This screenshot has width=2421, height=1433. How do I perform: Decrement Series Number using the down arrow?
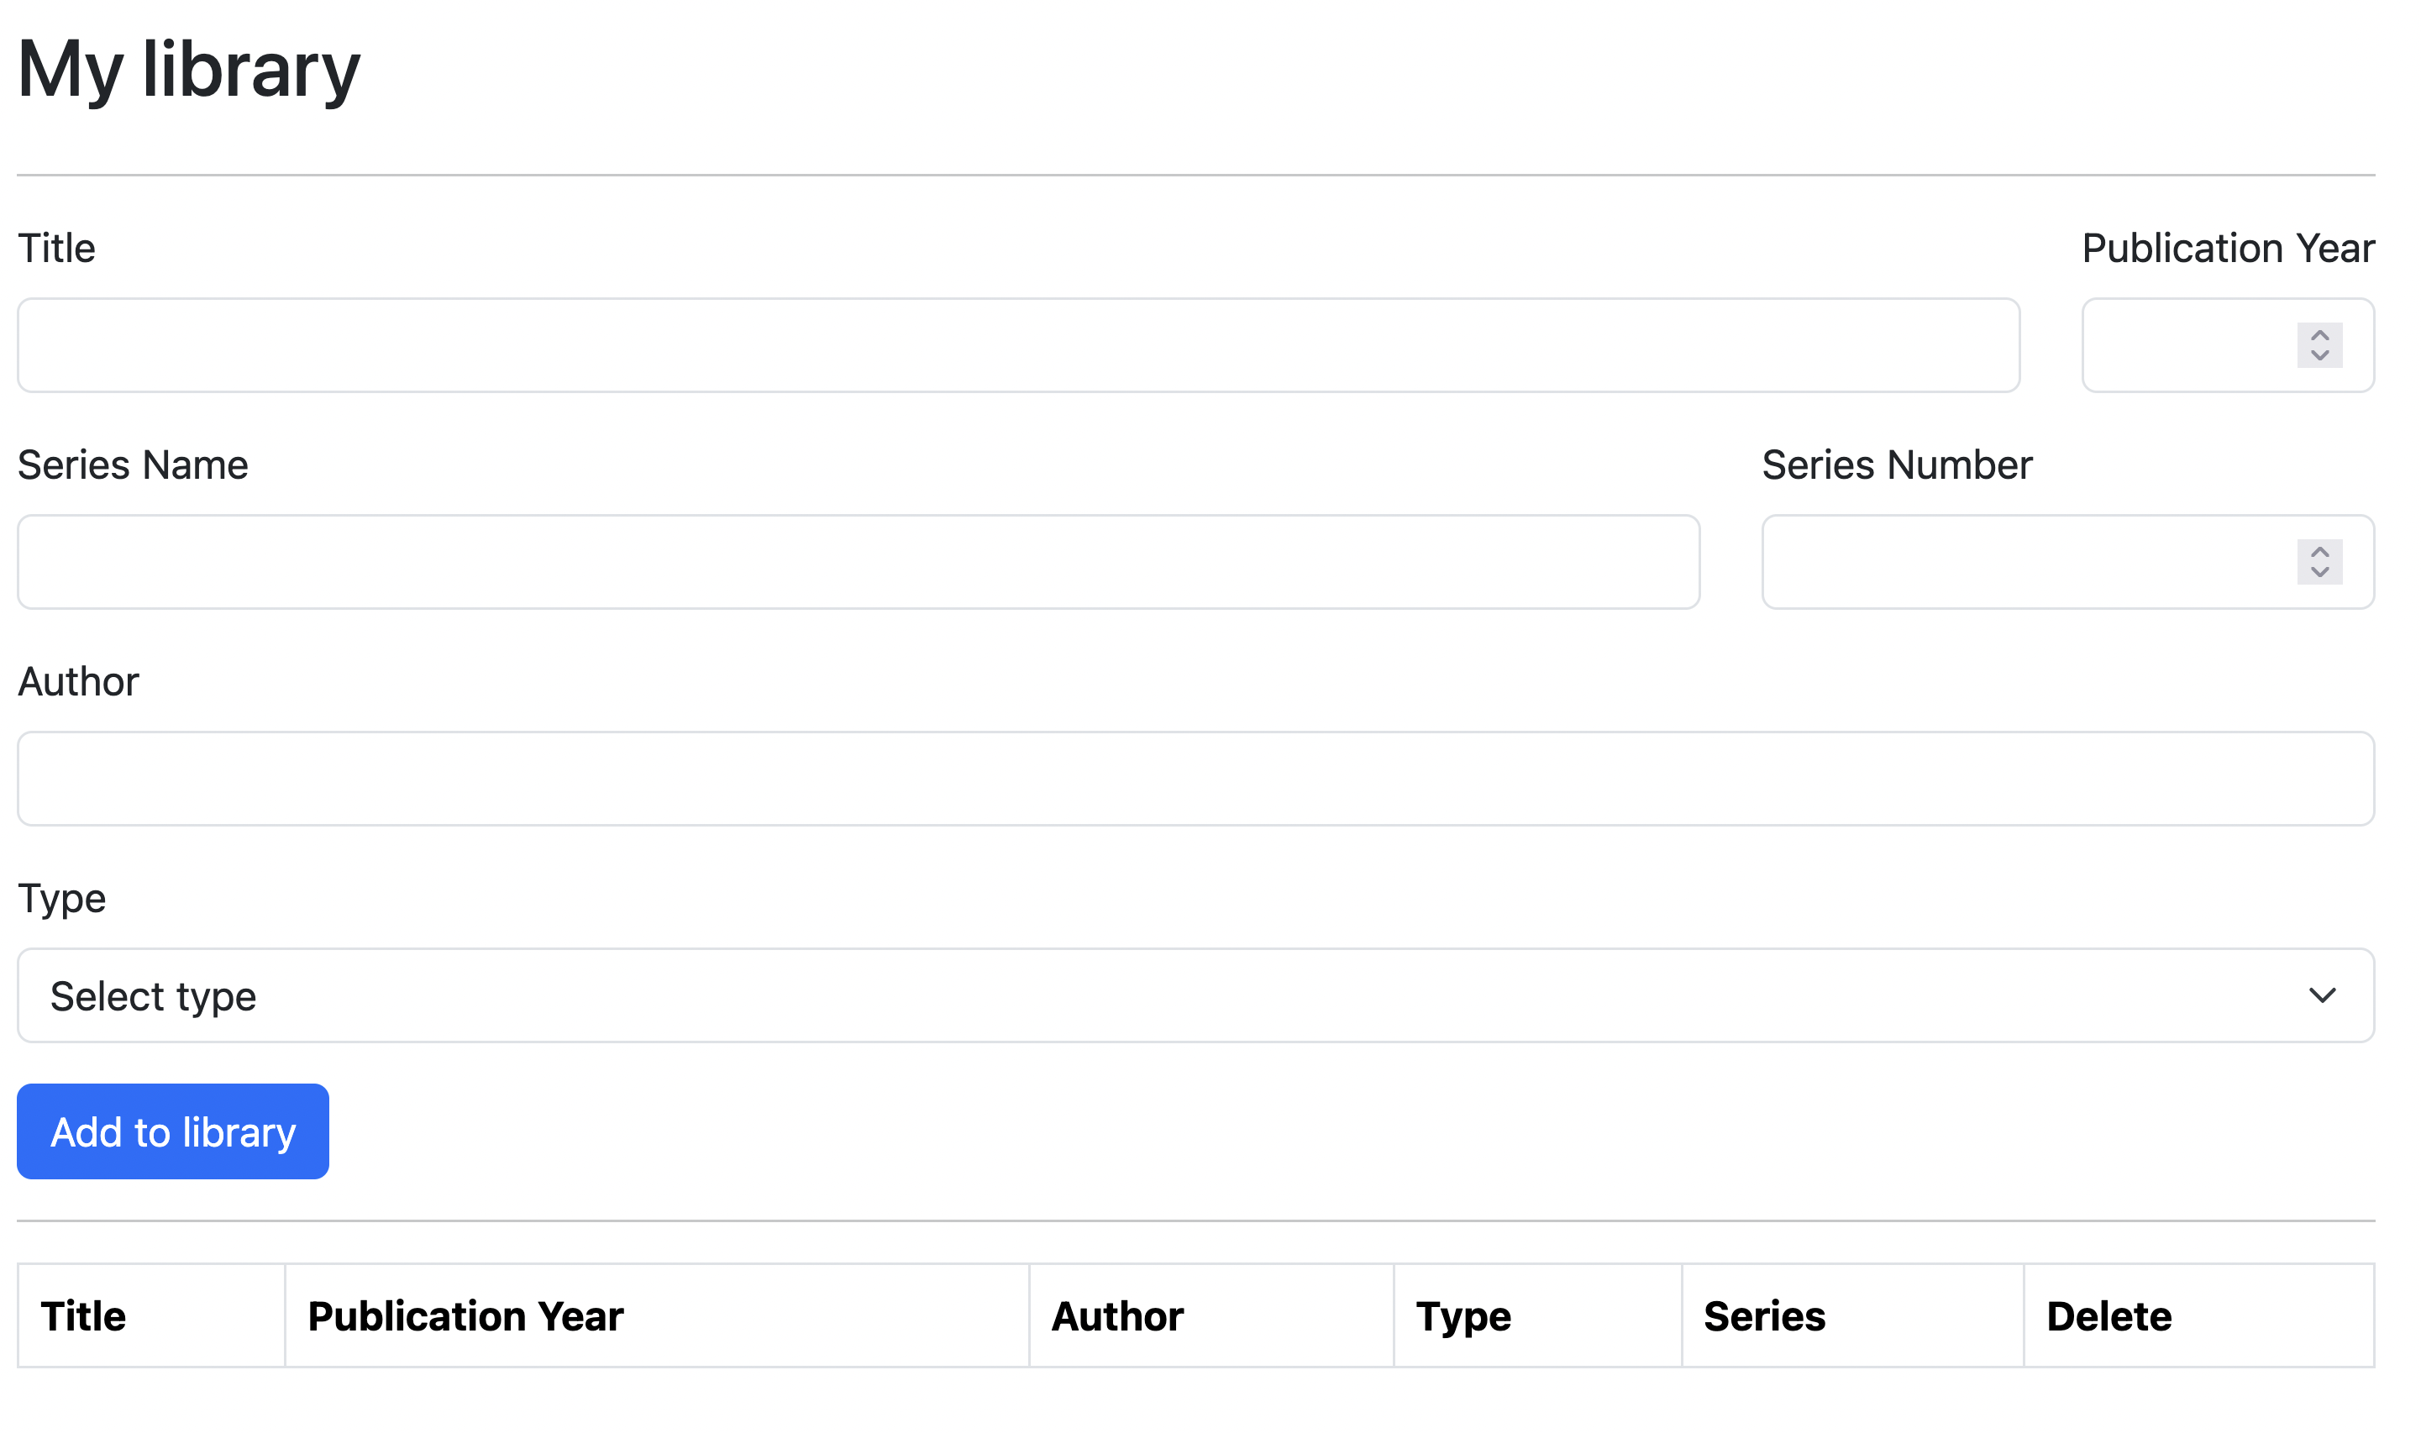tap(2319, 573)
